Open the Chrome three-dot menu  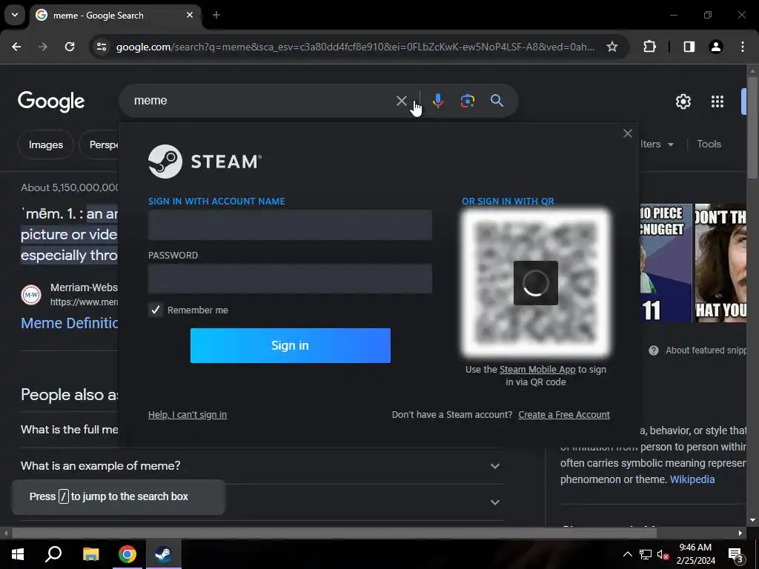coord(743,47)
